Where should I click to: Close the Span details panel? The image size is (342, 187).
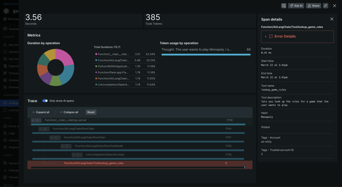331,19
